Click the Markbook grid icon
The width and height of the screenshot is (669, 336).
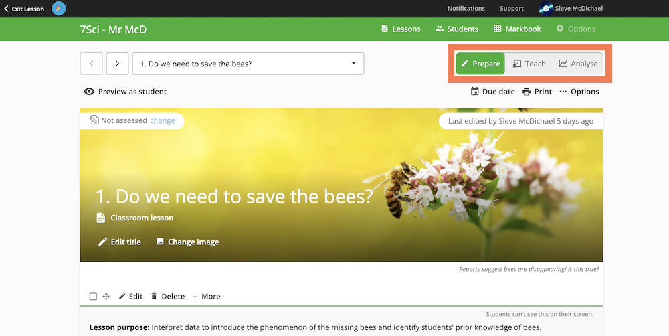coord(498,29)
